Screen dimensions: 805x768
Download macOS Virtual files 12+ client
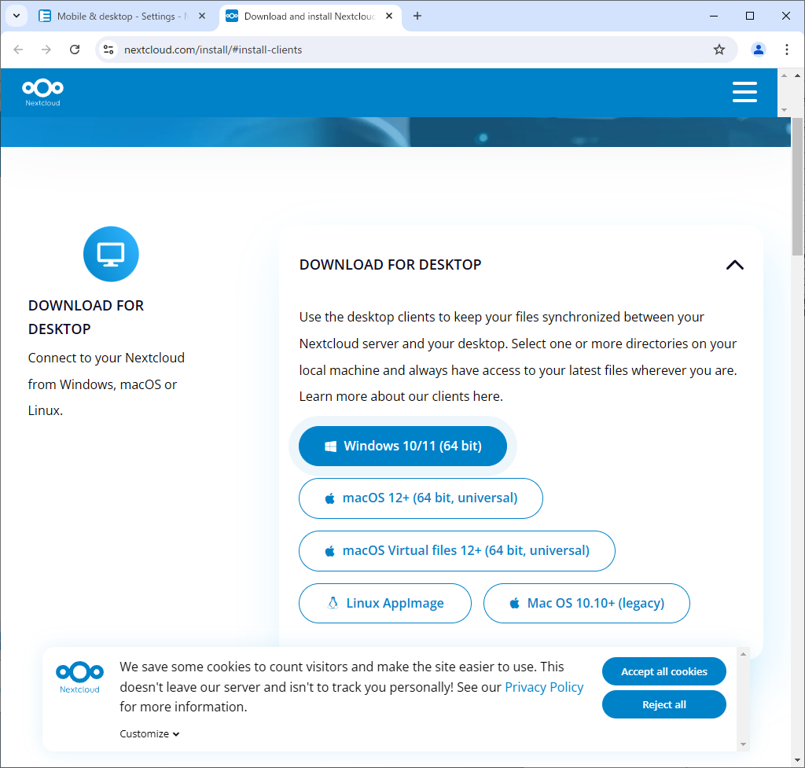(x=457, y=550)
